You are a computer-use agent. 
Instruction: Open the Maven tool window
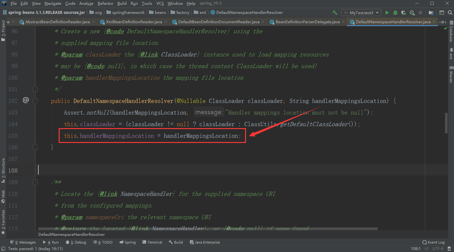[x=451, y=75]
